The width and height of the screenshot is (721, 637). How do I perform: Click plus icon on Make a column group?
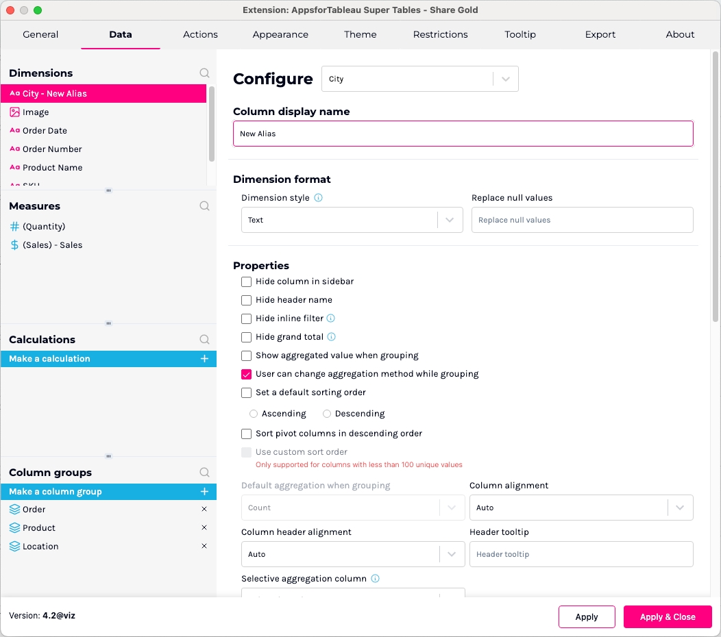[x=204, y=491]
